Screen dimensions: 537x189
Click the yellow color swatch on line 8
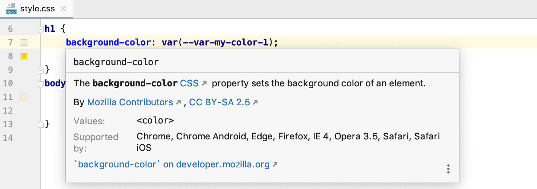coord(24,56)
